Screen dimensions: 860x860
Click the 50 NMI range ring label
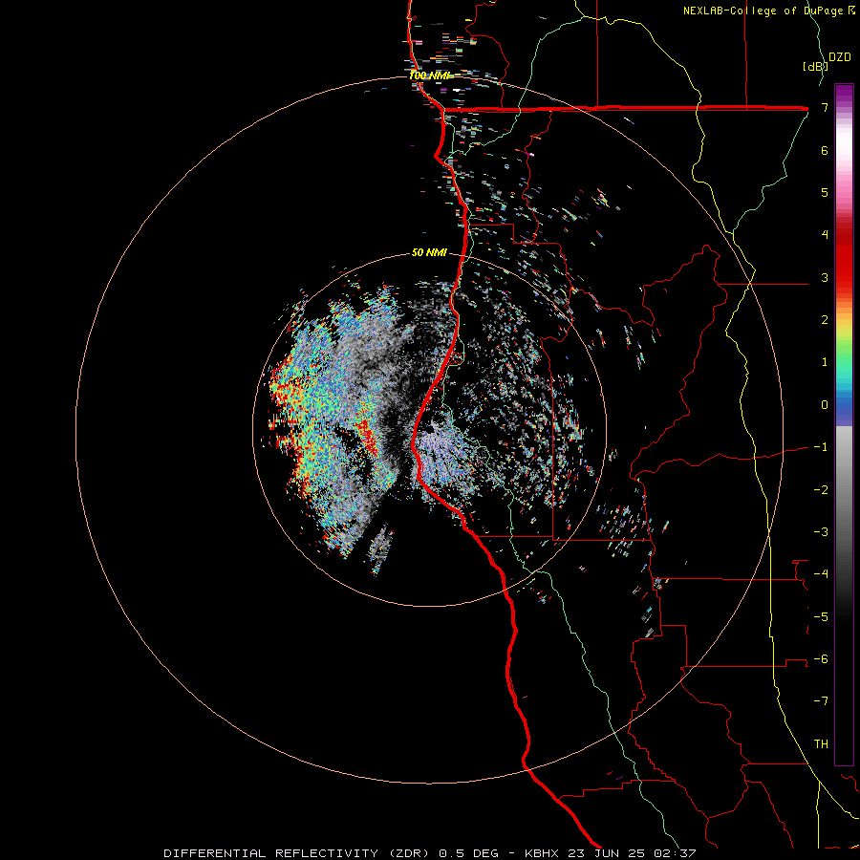pos(429,252)
